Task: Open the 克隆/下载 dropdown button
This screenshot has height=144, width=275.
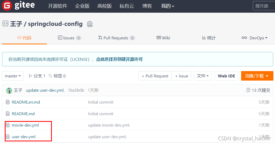Action: coord(257,76)
